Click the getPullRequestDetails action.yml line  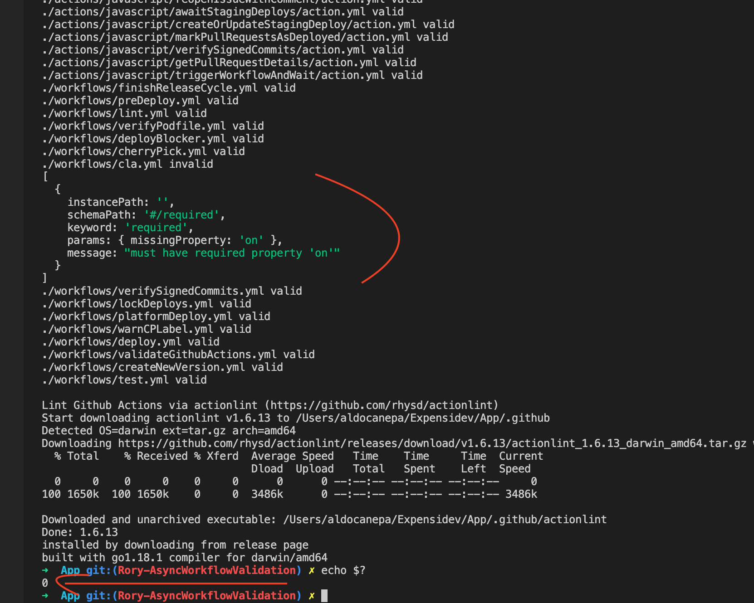pyautogui.click(x=229, y=63)
